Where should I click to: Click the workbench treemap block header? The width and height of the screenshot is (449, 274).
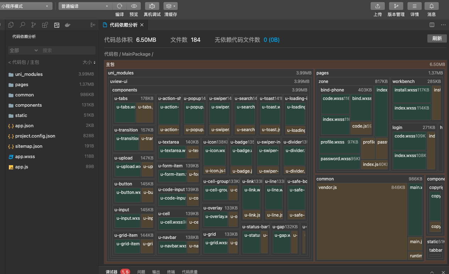(417, 81)
